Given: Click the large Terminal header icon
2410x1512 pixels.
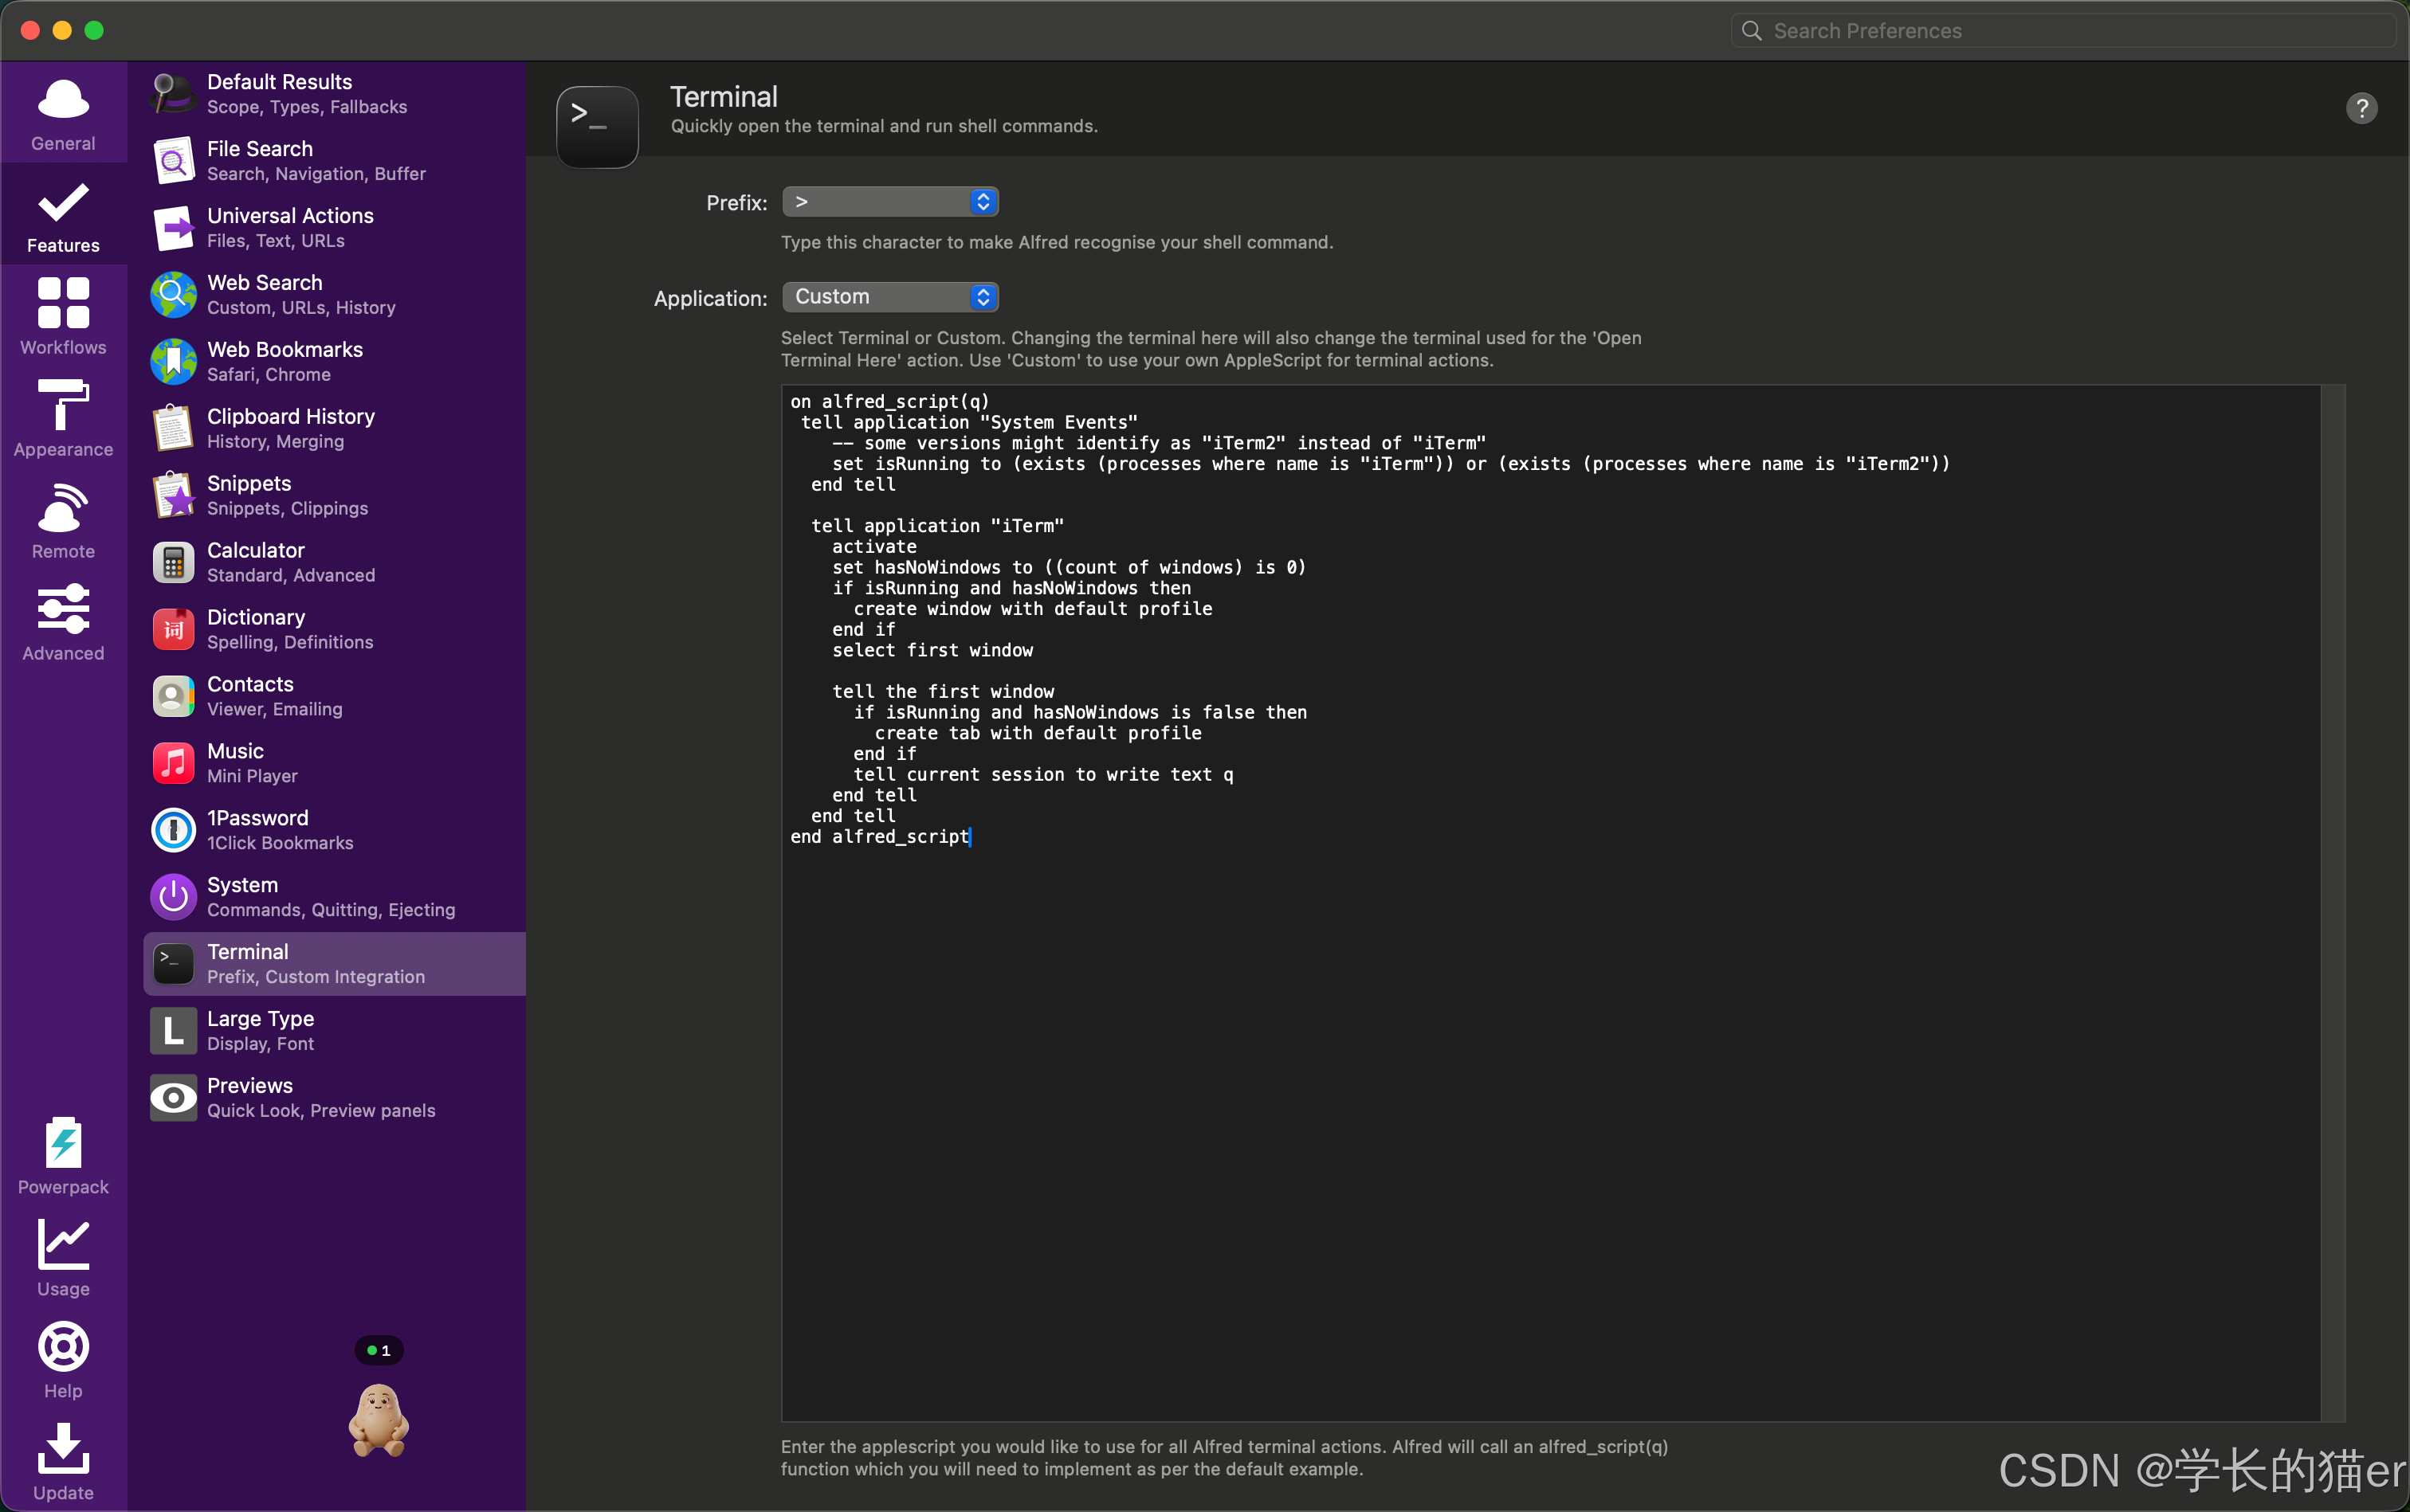Looking at the screenshot, I should [x=597, y=126].
